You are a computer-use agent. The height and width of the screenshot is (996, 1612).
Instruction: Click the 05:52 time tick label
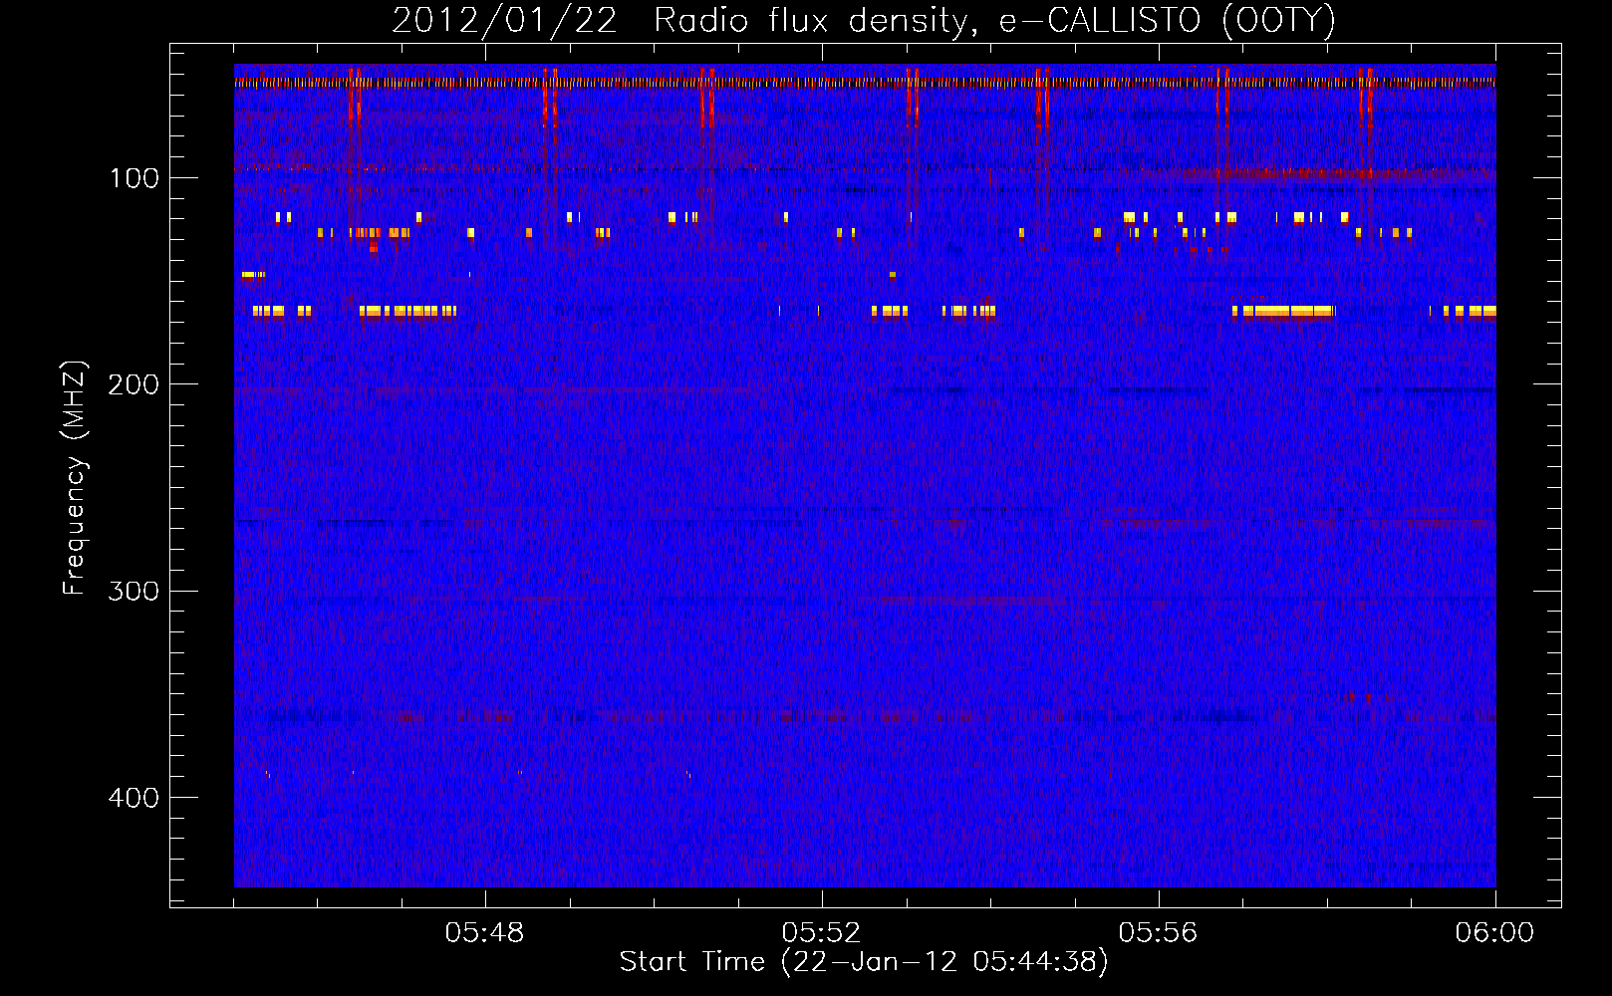[822, 933]
